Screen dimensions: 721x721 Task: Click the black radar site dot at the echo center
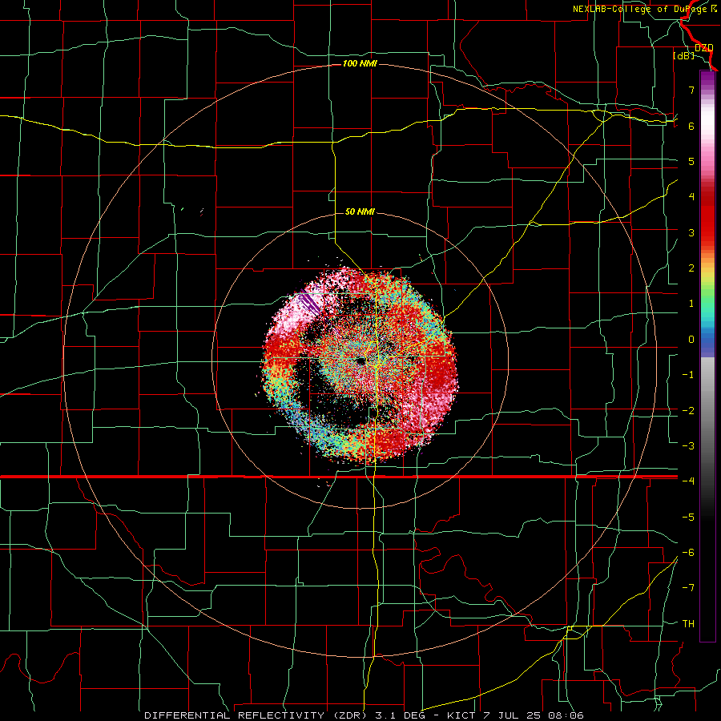[360, 361]
